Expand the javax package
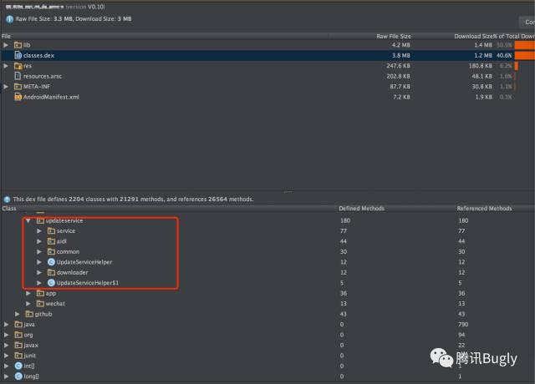This screenshot has height=384, width=535. coord(6,345)
